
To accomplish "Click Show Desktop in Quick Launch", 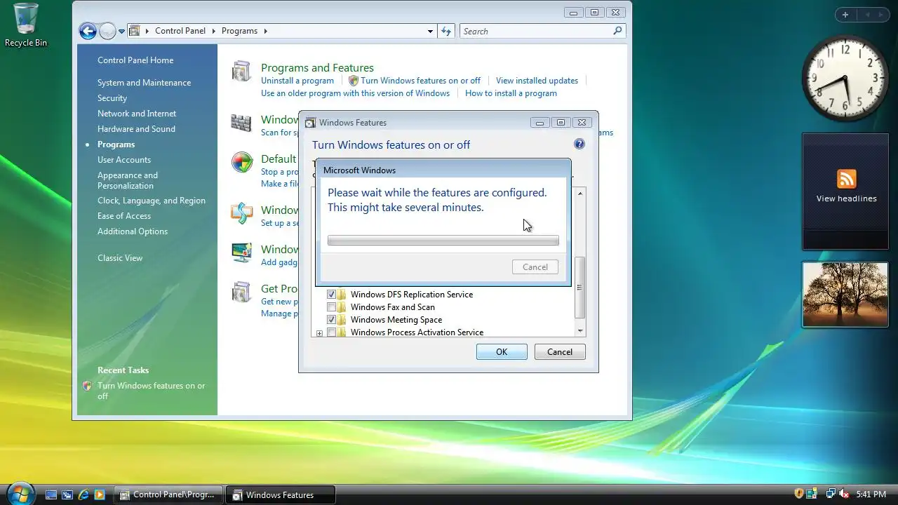I will pyautogui.click(x=51, y=494).
